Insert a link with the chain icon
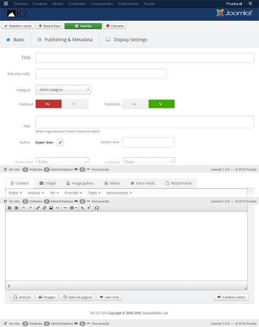Image resolution: width=259 pixels, height=327 pixels. (x=38, y=208)
